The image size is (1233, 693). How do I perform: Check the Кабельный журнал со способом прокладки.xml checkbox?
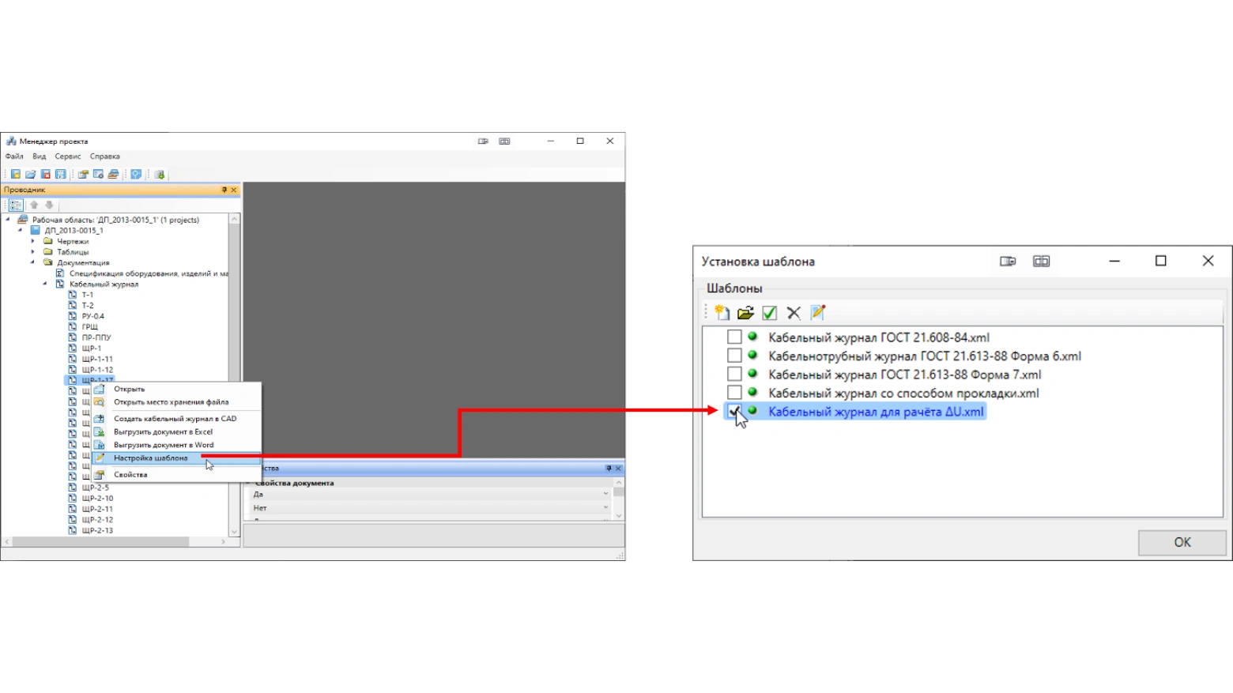734,393
